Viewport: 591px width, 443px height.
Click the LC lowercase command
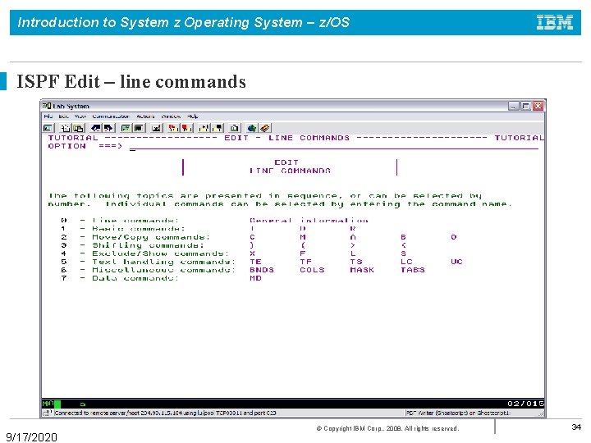click(x=406, y=262)
